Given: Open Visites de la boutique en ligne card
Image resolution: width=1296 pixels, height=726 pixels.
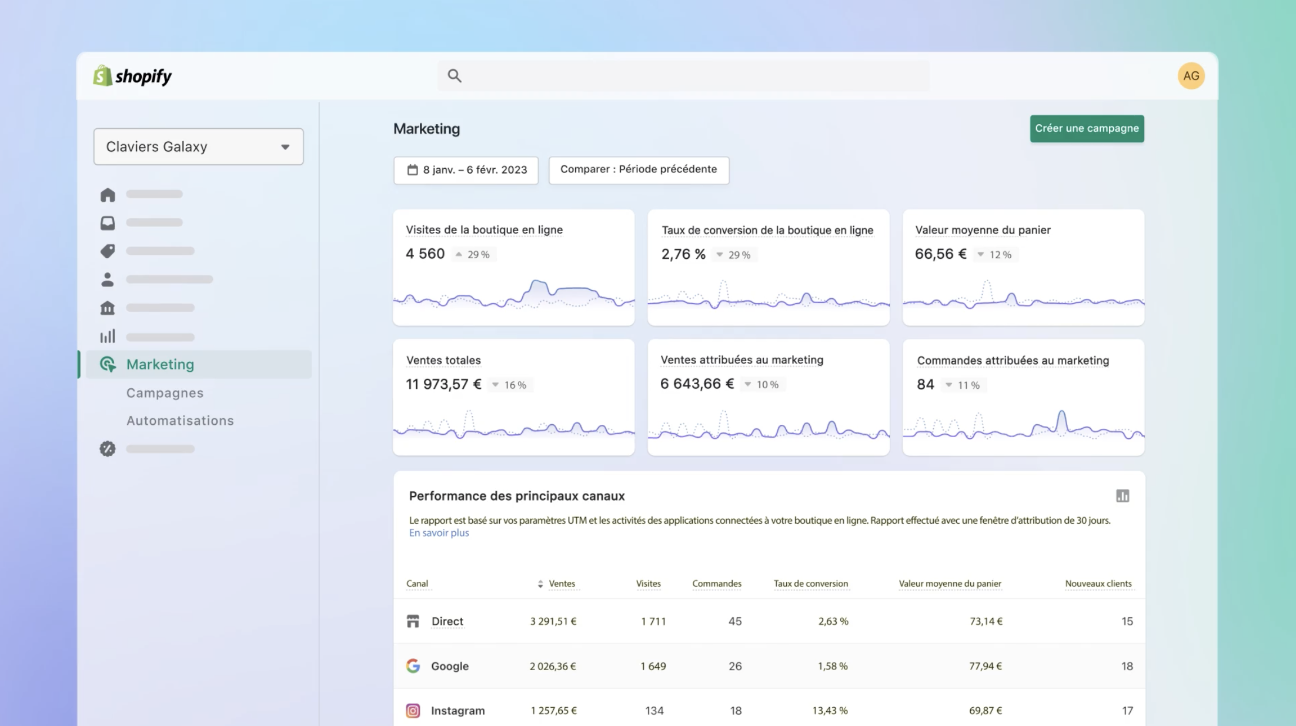Looking at the screenshot, I should 514,267.
